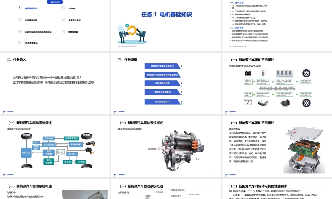Click the Contents pill label

click(x=55, y=2)
